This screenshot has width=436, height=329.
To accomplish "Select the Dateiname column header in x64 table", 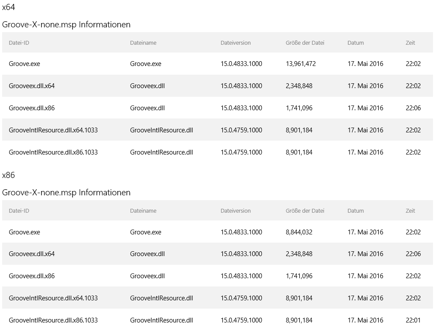I will 143,43.
